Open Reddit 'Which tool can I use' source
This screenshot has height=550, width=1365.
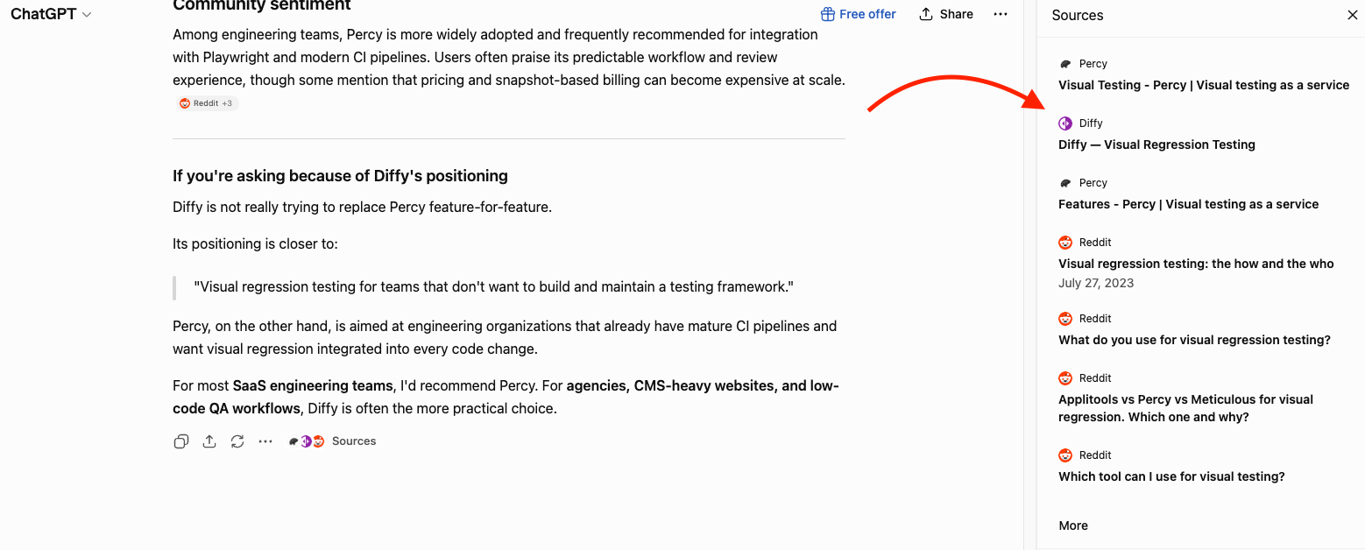(x=1171, y=476)
